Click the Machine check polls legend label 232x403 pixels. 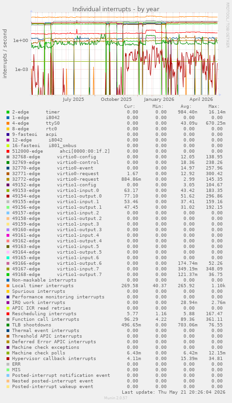(x=39, y=353)
